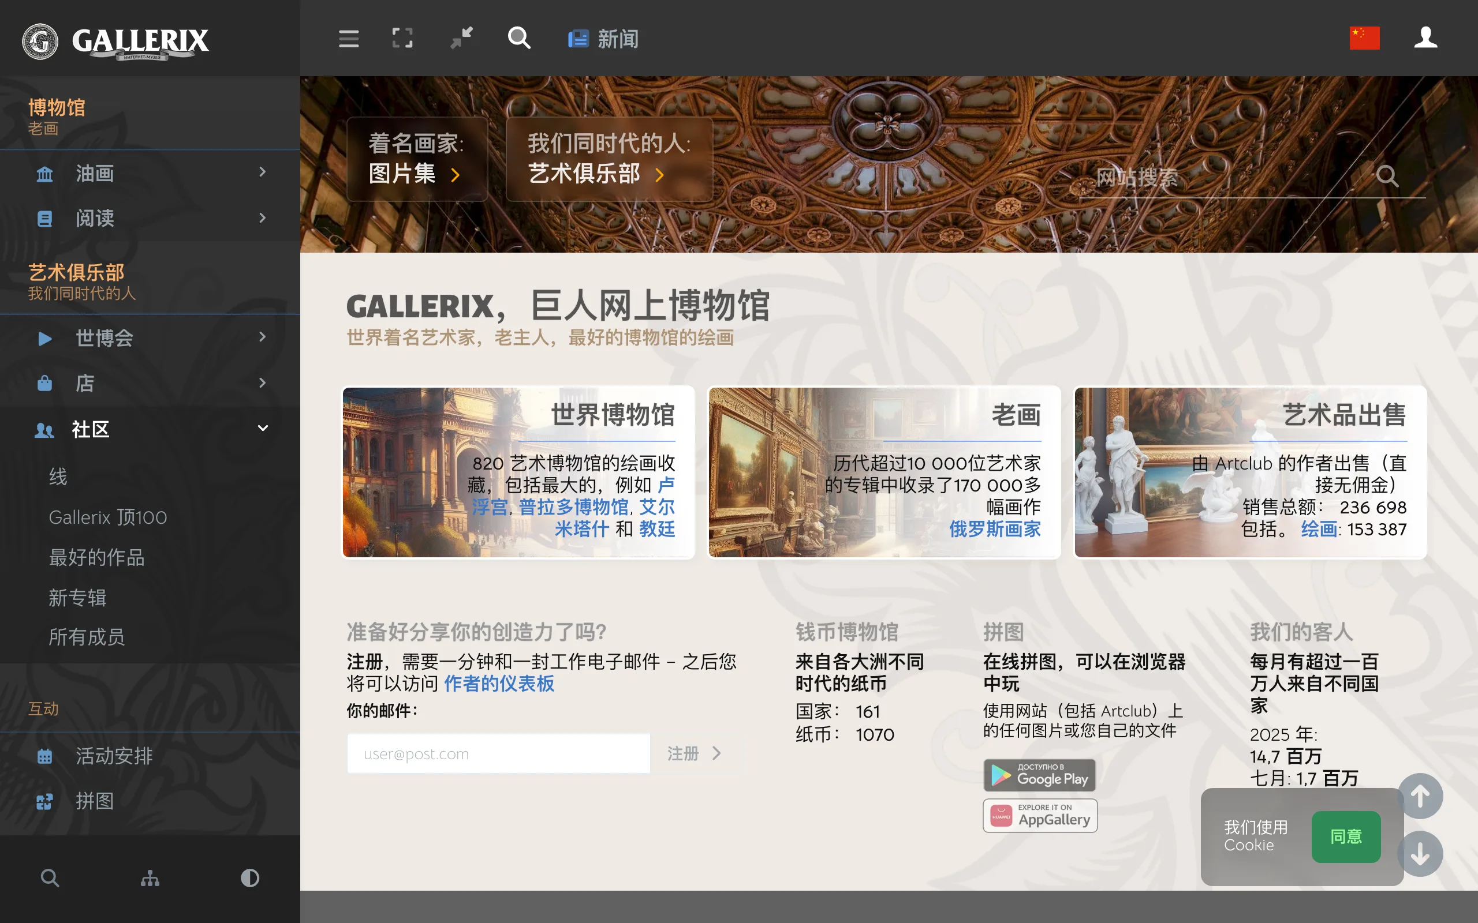Expand the 店 menu chevron

[263, 382]
